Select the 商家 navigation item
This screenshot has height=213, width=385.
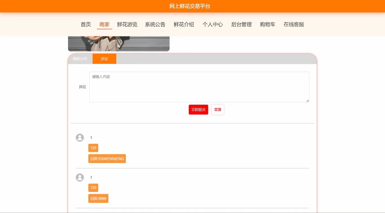(104, 25)
